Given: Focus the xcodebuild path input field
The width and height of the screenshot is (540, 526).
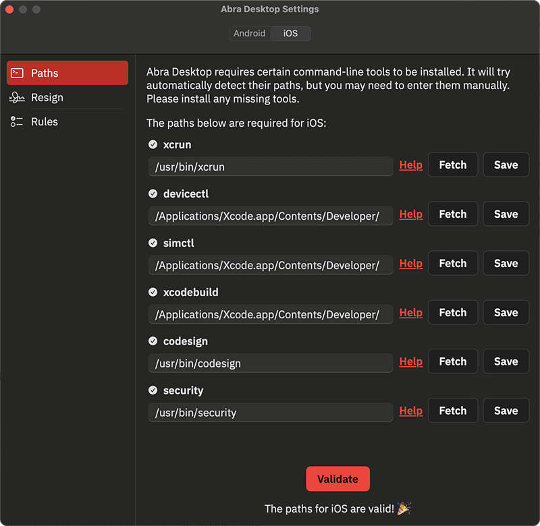Looking at the screenshot, I should 271,314.
